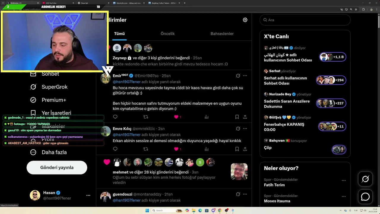
Task: Bookmark Emir1907's reply
Action: click(237, 117)
